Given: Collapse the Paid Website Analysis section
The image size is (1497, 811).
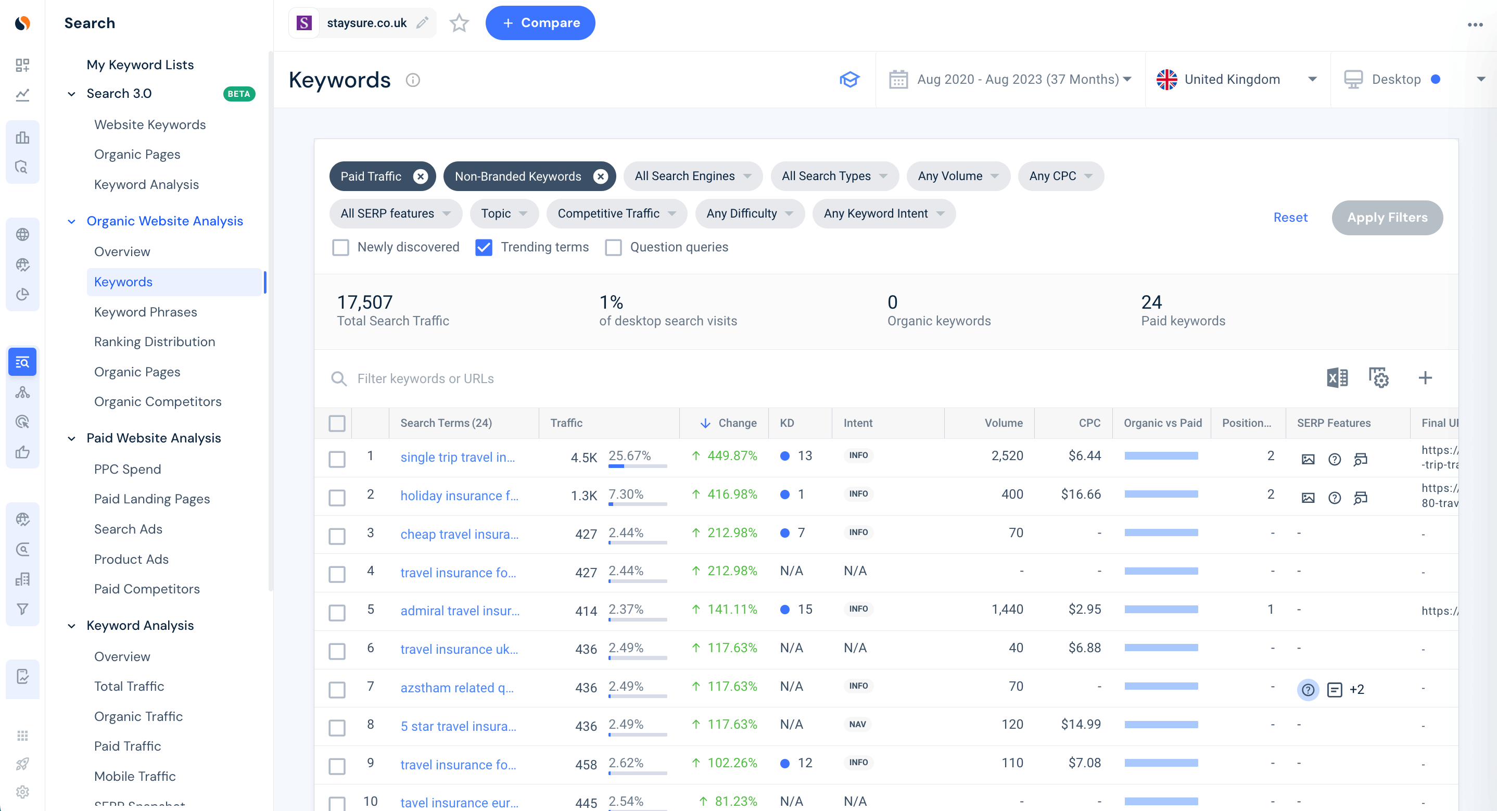Looking at the screenshot, I should pyautogui.click(x=71, y=438).
